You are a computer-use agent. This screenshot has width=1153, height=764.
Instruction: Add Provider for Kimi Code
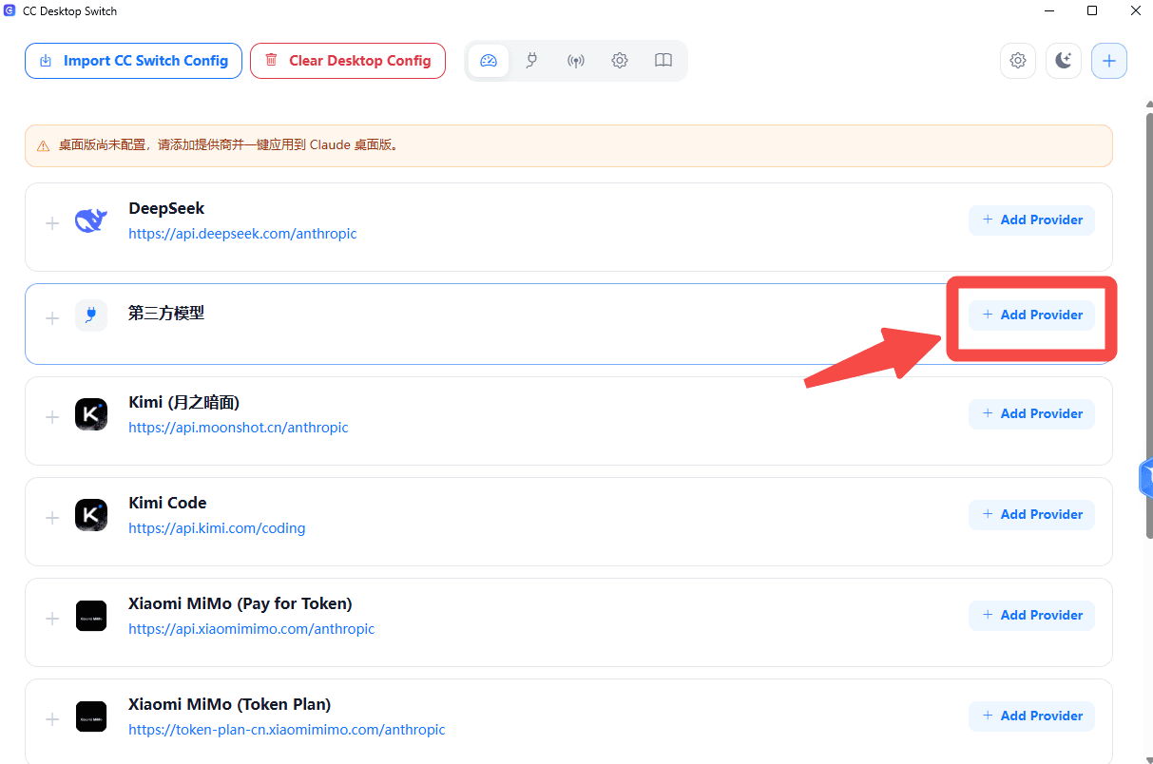[x=1032, y=514]
